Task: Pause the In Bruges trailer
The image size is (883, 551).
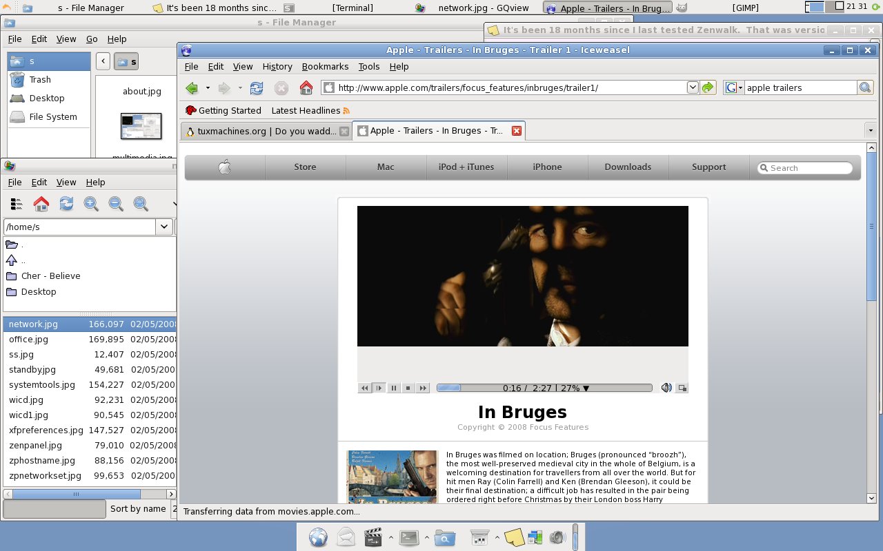Action: pyautogui.click(x=393, y=388)
